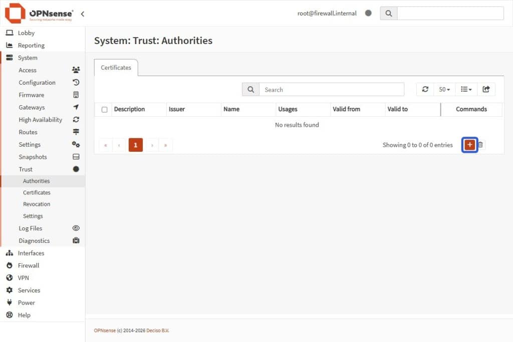Collapse the sidebar with the chevron
513x342 pixels.
[x=83, y=15]
